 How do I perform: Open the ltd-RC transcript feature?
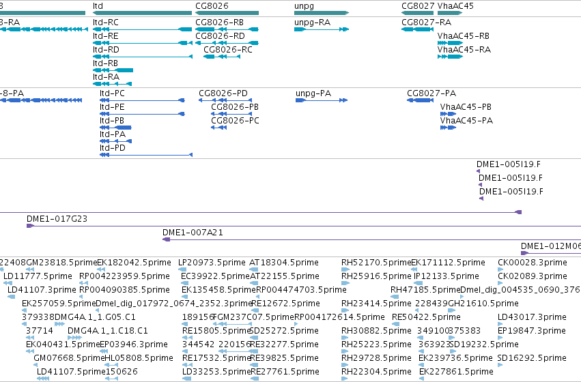coord(142,29)
